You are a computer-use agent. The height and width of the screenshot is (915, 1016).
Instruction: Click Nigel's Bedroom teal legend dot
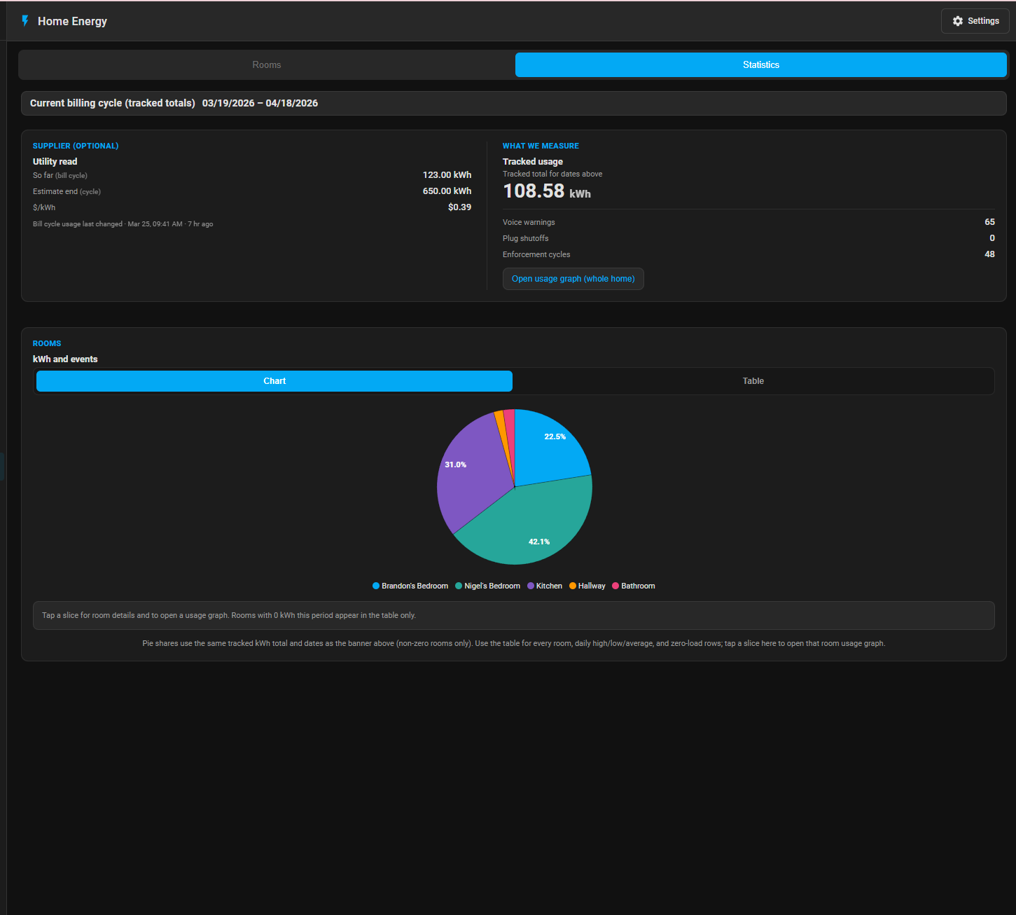tap(459, 586)
